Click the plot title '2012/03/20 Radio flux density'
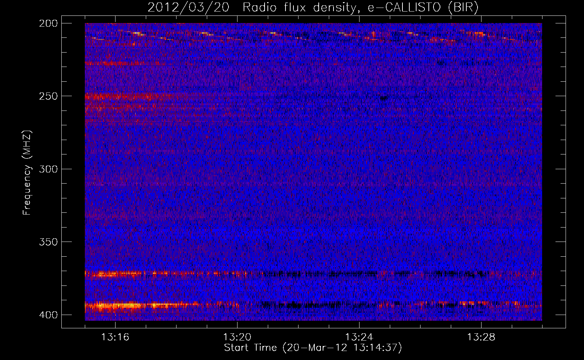The width and height of the screenshot is (584, 360). click(x=313, y=7)
